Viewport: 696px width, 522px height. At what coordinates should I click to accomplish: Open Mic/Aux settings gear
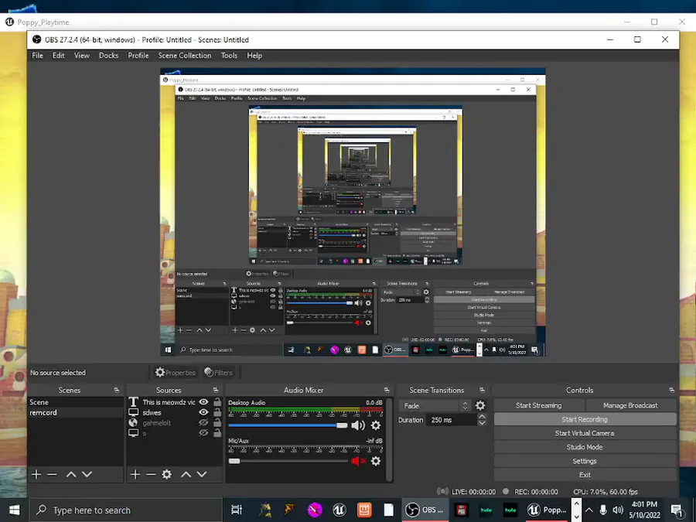376,461
